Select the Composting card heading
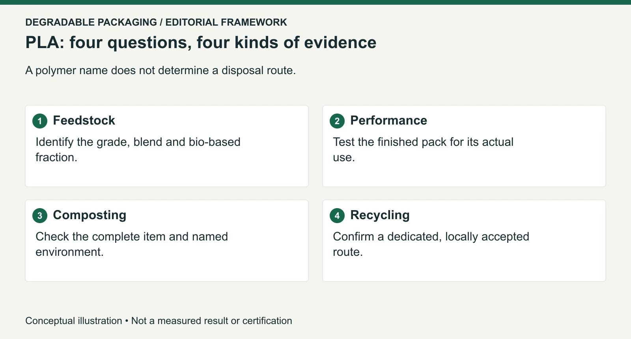 [x=90, y=215]
